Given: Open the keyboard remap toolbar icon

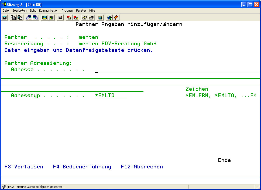Looking at the screenshot, I should [x=60, y=18].
